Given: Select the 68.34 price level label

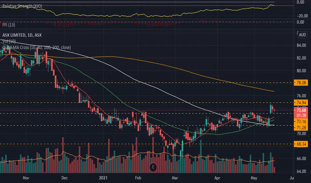Looking at the screenshot, I should coord(301,144).
